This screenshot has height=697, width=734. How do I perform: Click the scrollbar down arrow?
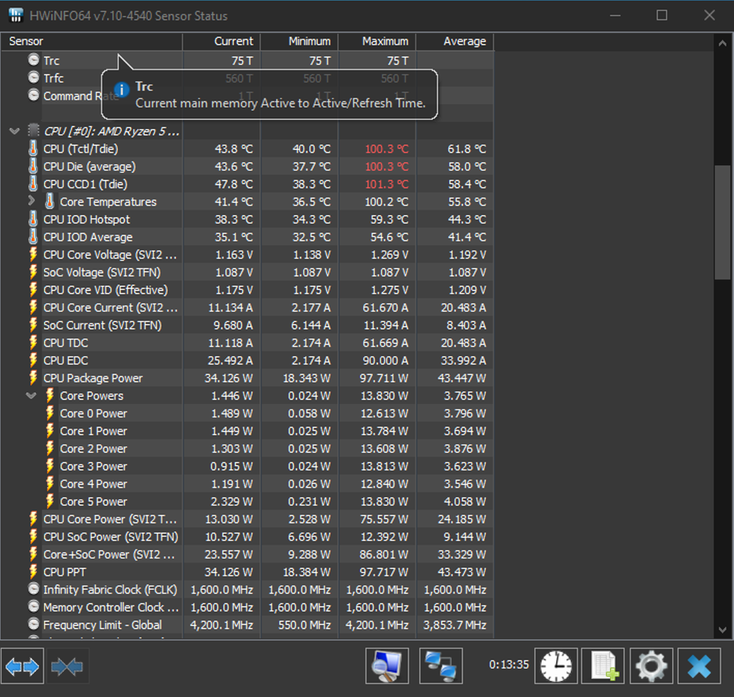722,629
